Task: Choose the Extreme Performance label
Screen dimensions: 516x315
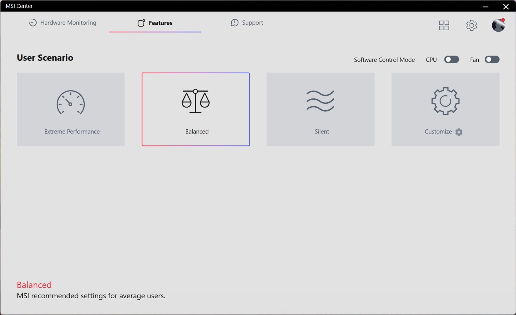Action: coord(72,132)
